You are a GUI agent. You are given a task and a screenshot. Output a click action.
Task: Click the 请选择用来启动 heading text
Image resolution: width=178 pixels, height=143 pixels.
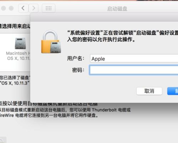pos(15,26)
